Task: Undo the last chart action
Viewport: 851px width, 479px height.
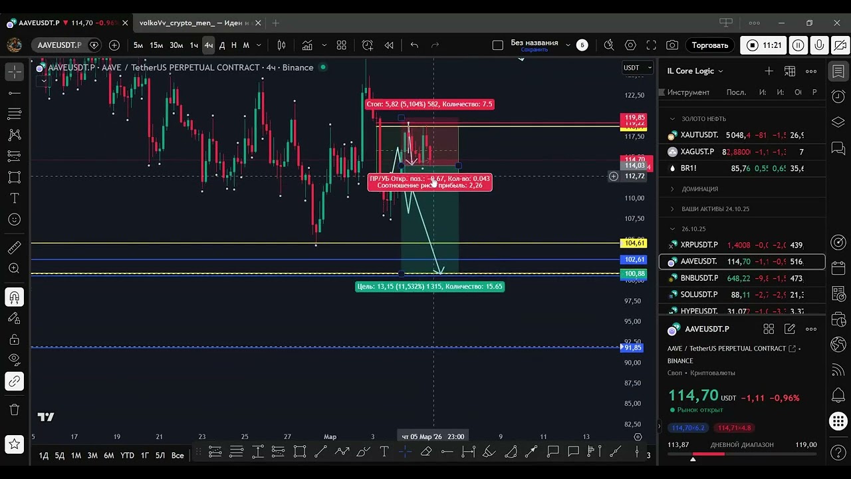Action: click(414, 45)
